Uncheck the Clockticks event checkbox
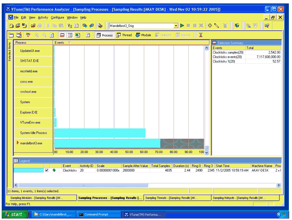 (x=47, y=170)
